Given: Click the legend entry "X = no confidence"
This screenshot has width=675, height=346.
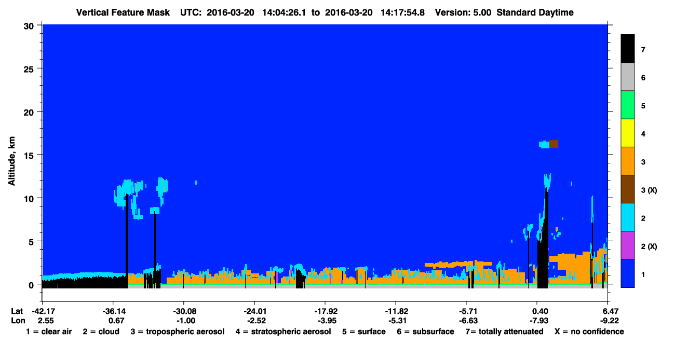Looking at the screenshot, I should point(589,331).
